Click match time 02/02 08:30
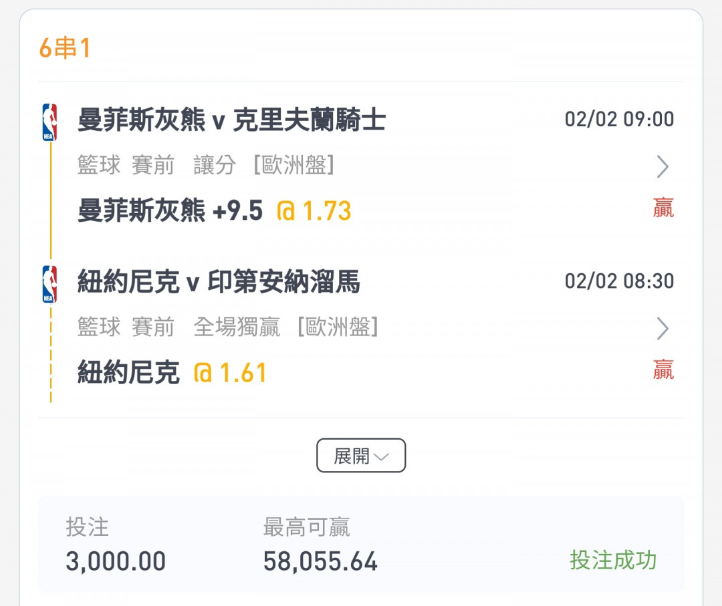 click(x=619, y=281)
